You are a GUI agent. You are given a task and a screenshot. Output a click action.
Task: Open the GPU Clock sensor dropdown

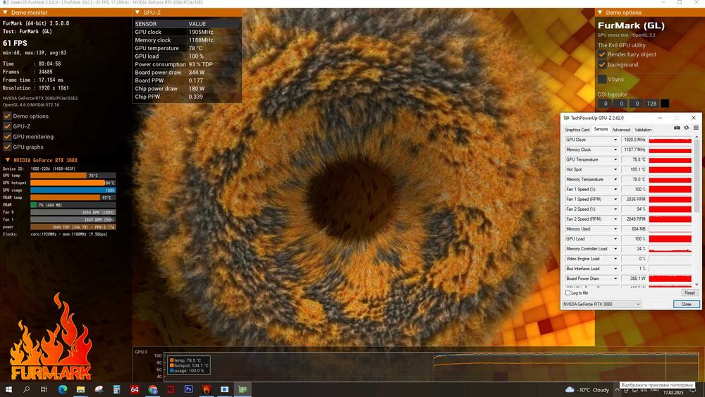pyautogui.click(x=615, y=140)
